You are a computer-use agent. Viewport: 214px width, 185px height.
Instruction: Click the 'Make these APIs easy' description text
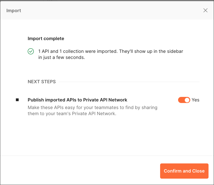click(93, 111)
